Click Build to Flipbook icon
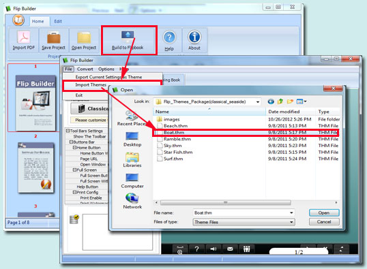367x269 pixels. 128,36
